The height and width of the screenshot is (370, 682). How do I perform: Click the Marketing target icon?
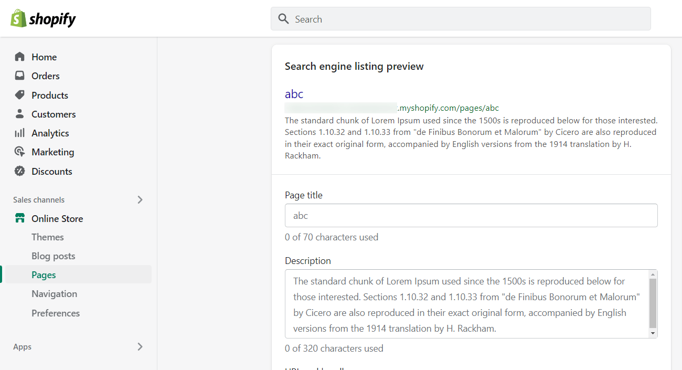[x=19, y=152]
